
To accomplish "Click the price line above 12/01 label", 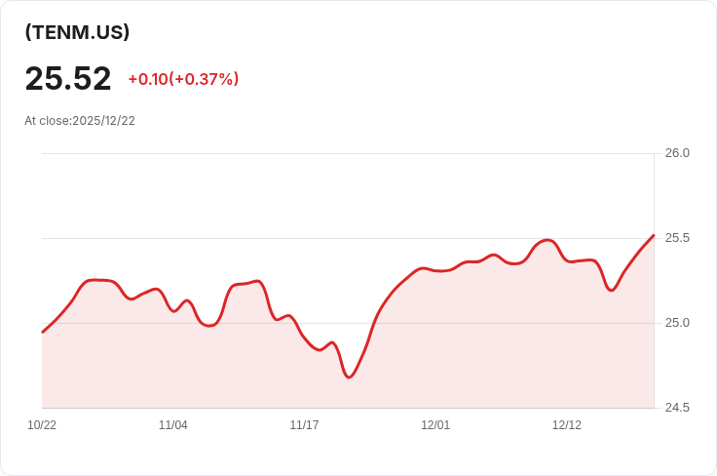I will [x=435, y=271].
